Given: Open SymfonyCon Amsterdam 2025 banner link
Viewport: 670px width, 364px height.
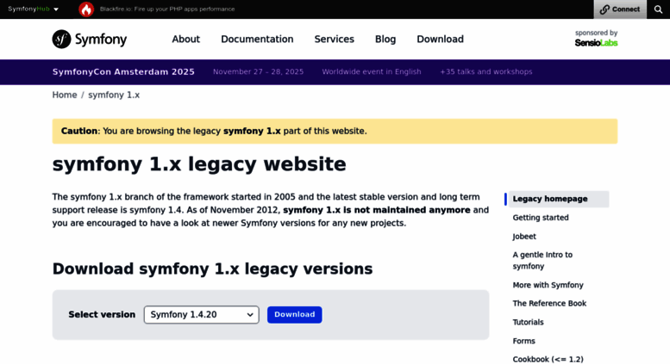Looking at the screenshot, I should (123, 71).
